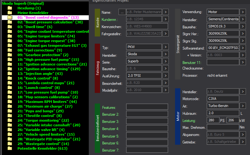This screenshot has width=250, height=155.
Task: Open 15 Lambda control maps folder
Action: tap(46, 83)
